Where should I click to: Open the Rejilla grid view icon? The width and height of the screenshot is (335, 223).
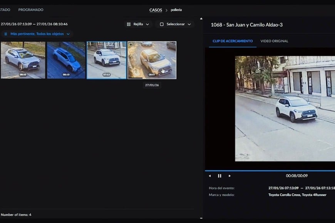point(128,24)
